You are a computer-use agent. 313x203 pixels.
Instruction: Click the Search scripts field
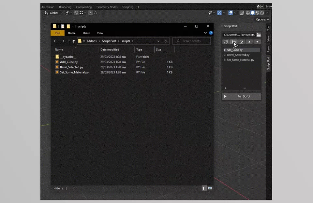point(191,41)
